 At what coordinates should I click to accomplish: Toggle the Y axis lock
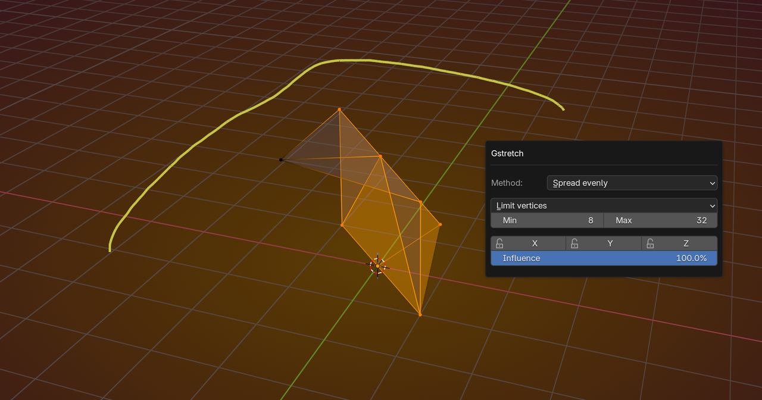[x=604, y=243]
